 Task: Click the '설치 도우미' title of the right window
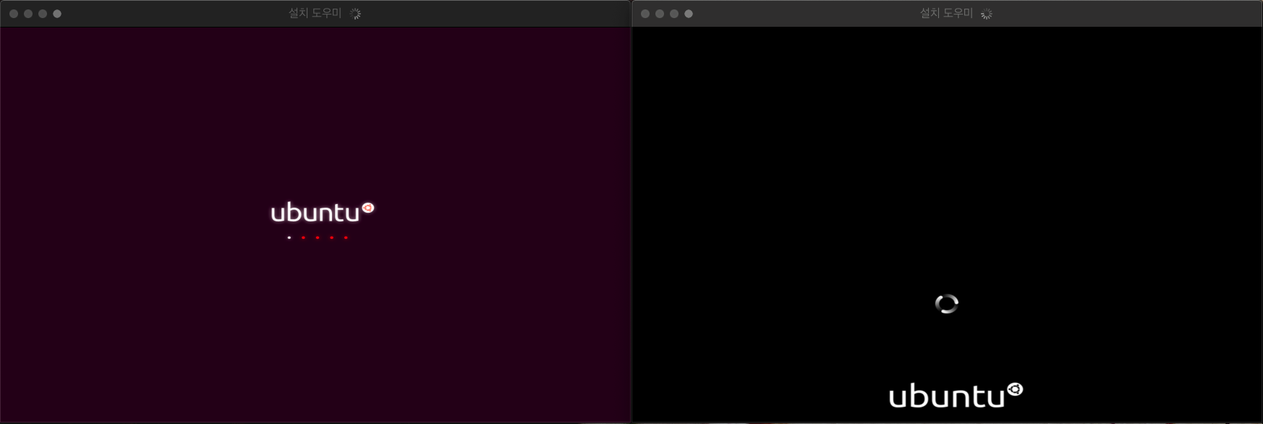[x=946, y=13]
